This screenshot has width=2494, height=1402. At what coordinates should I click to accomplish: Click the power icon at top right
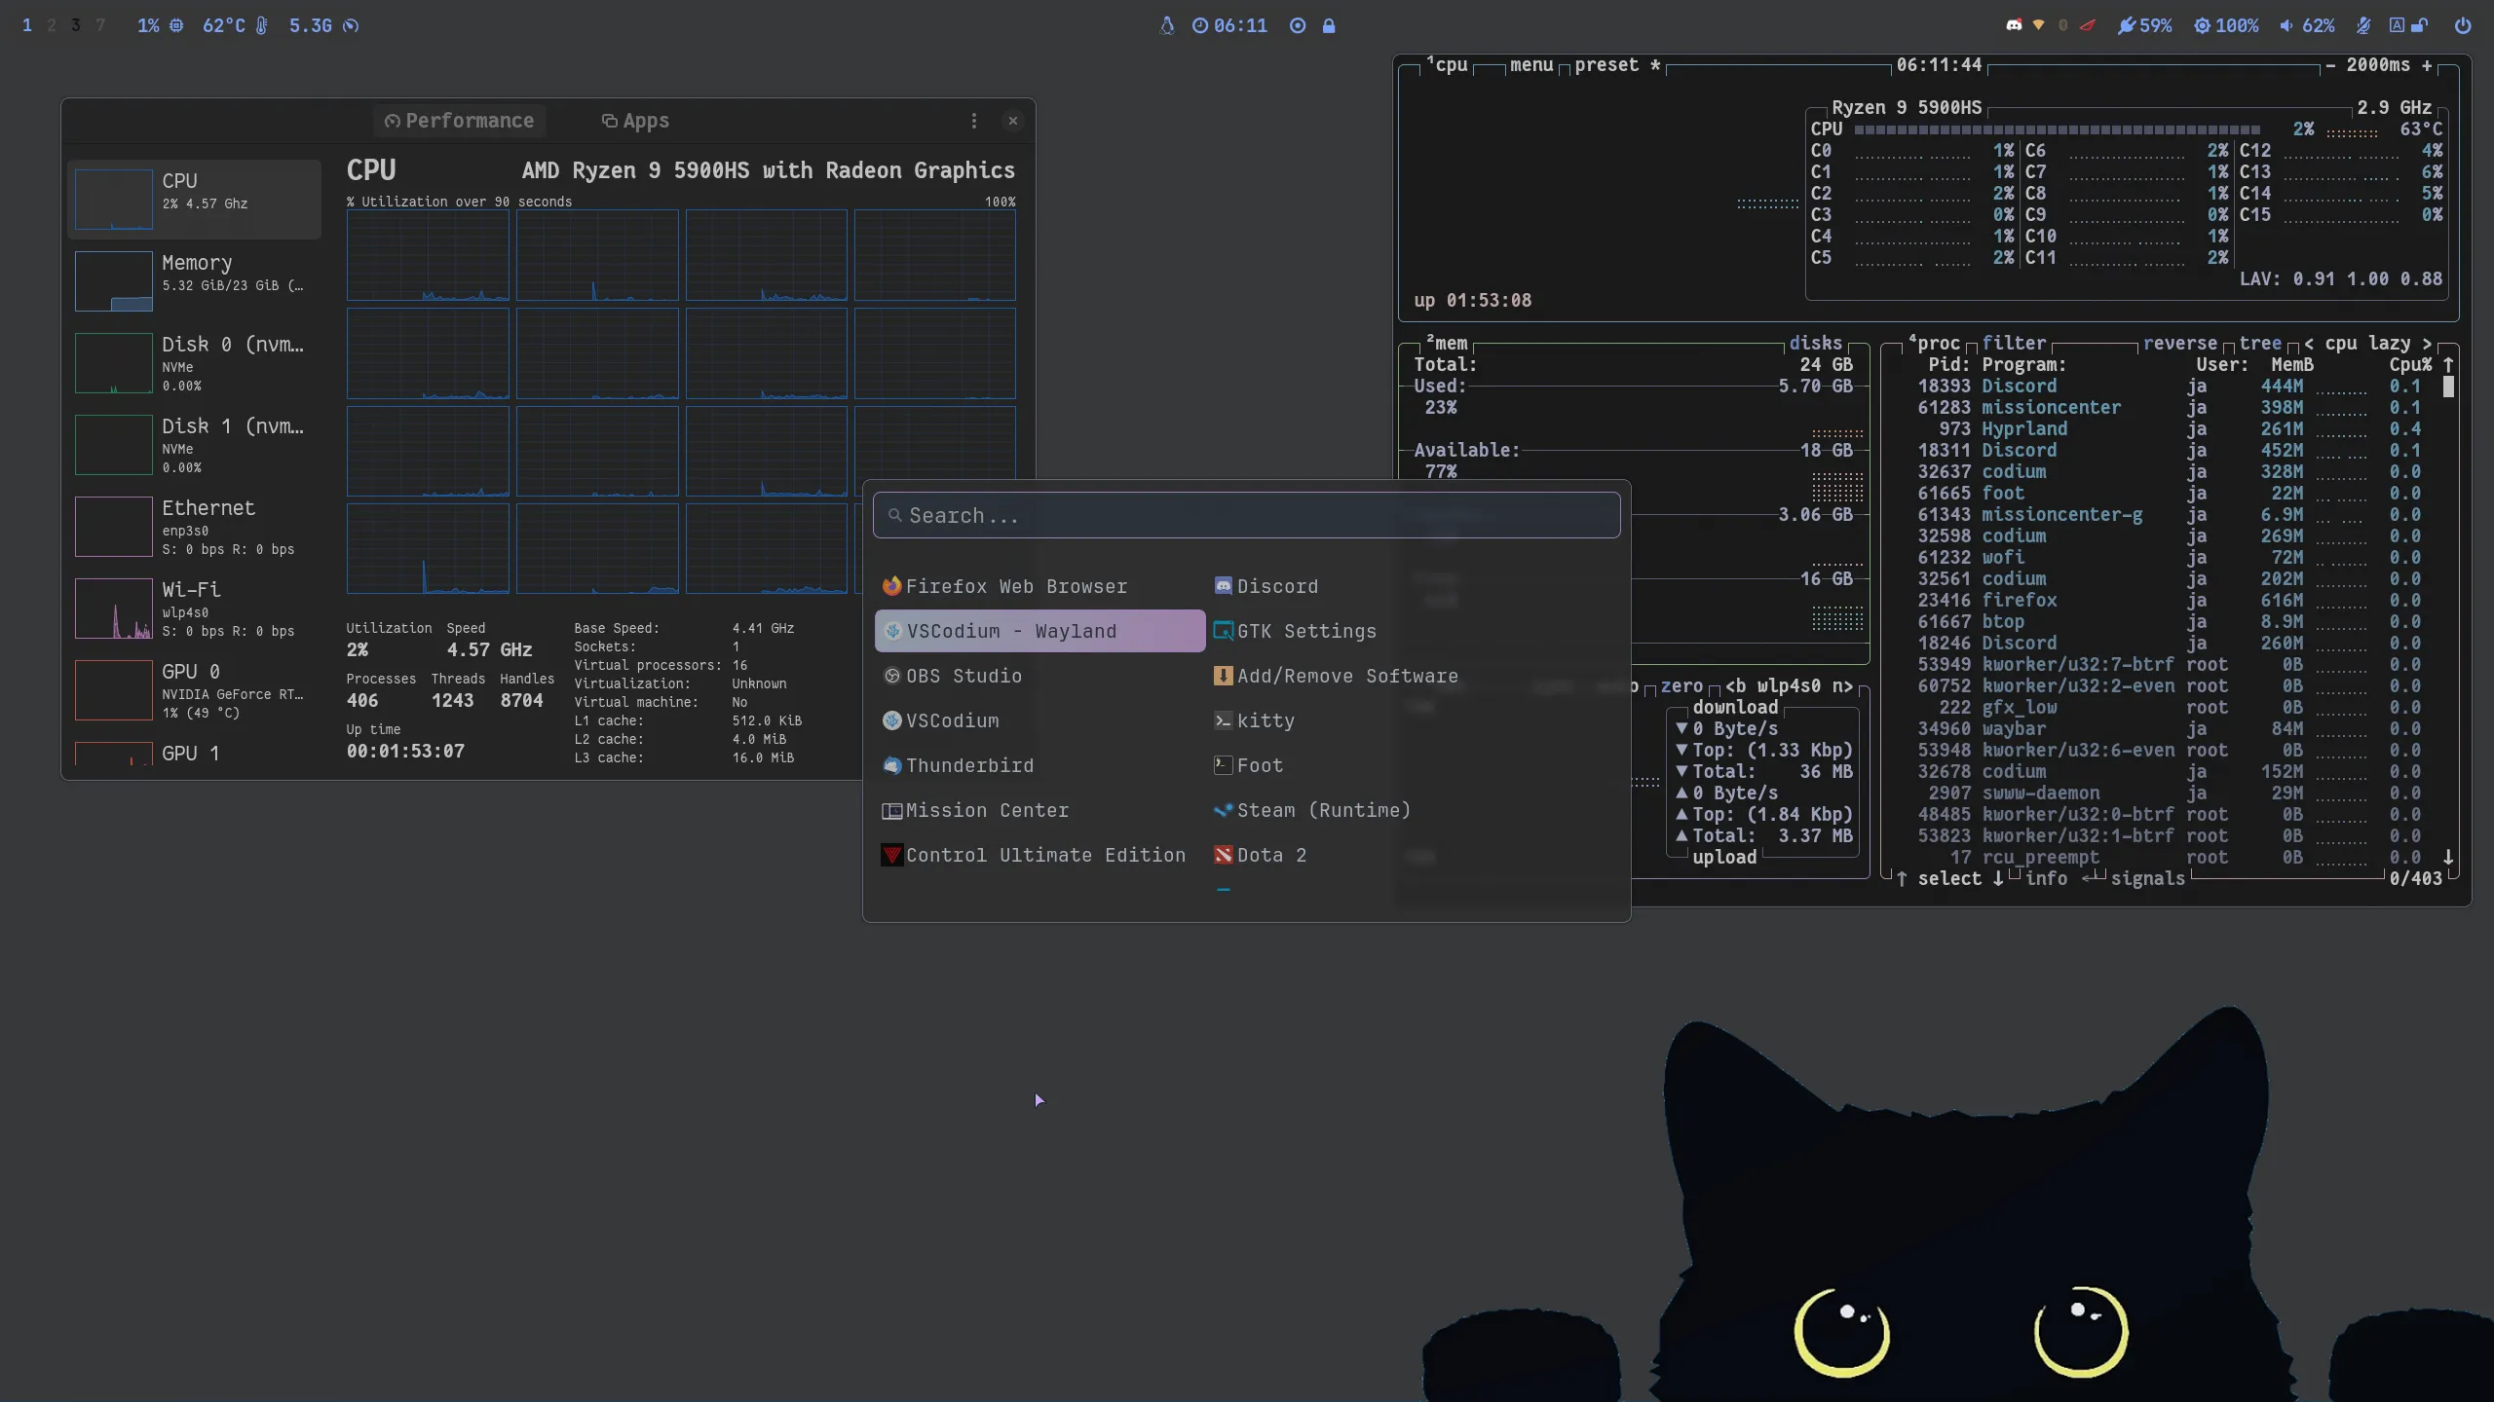(2466, 26)
